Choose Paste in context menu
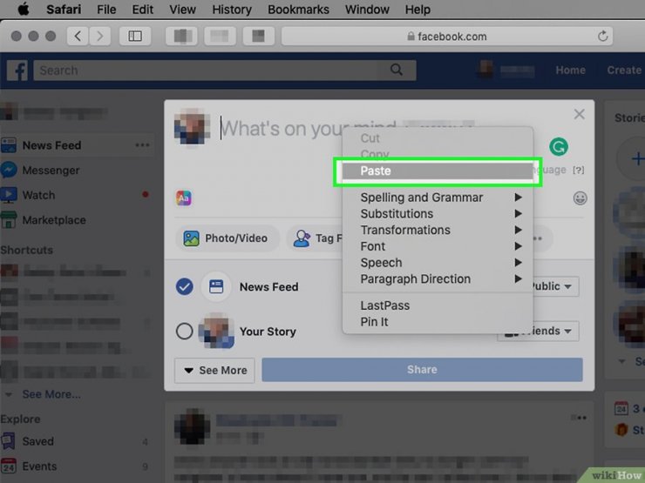Viewport: 645px width, 483px height. 438,171
